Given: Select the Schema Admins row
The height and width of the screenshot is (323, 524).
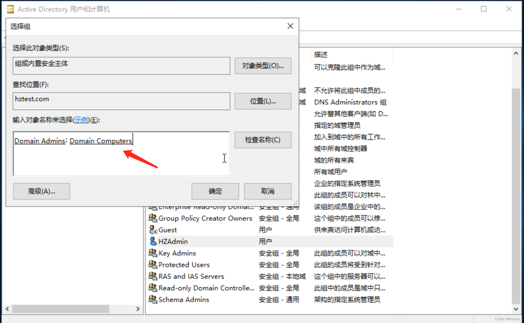Looking at the screenshot, I should pyautogui.click(x=271, y=299).
